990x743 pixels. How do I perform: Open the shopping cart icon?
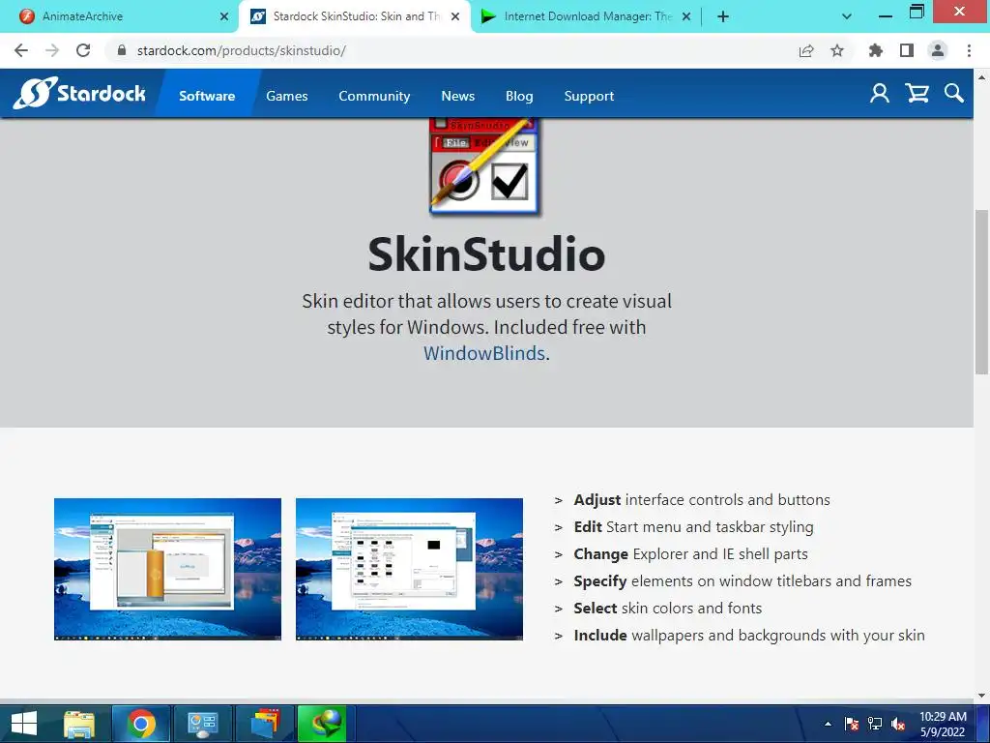(x=917, y=94)
